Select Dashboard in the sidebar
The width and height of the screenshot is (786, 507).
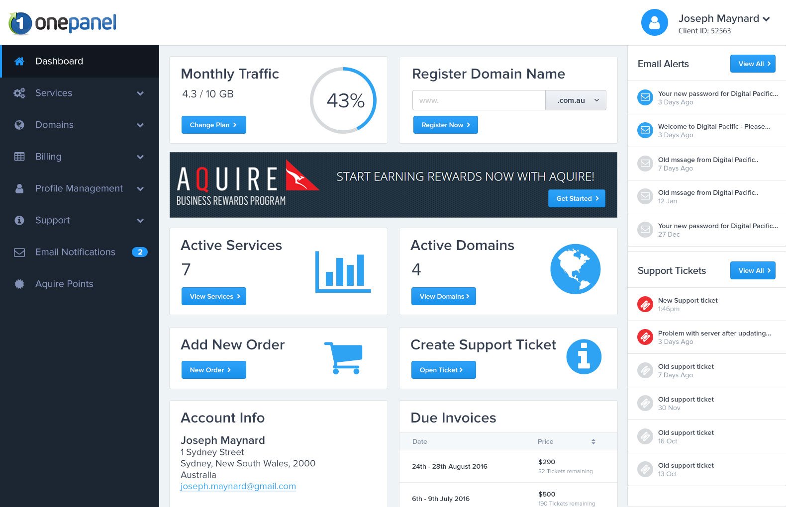coord(59,61)
